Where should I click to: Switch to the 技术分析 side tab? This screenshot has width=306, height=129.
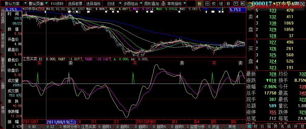point(3,41)
